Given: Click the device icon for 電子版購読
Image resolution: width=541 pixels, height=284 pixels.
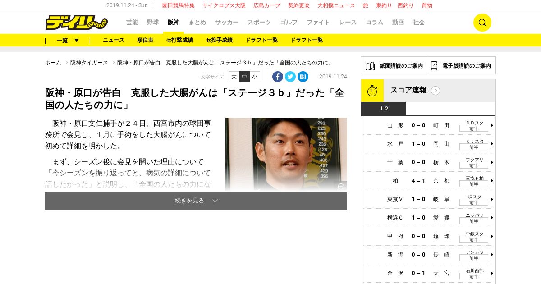Looking at the screenshot, I should (434, 66).
